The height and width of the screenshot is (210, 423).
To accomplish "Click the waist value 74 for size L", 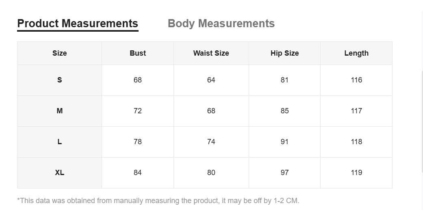I will point(211,142).
